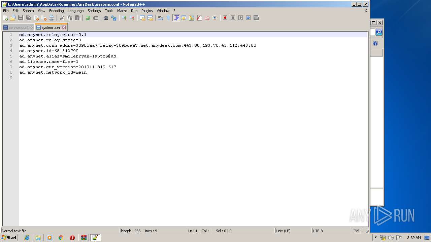
Task: Click UTF-8 encoding in status bar
Action: click(318, 231)
